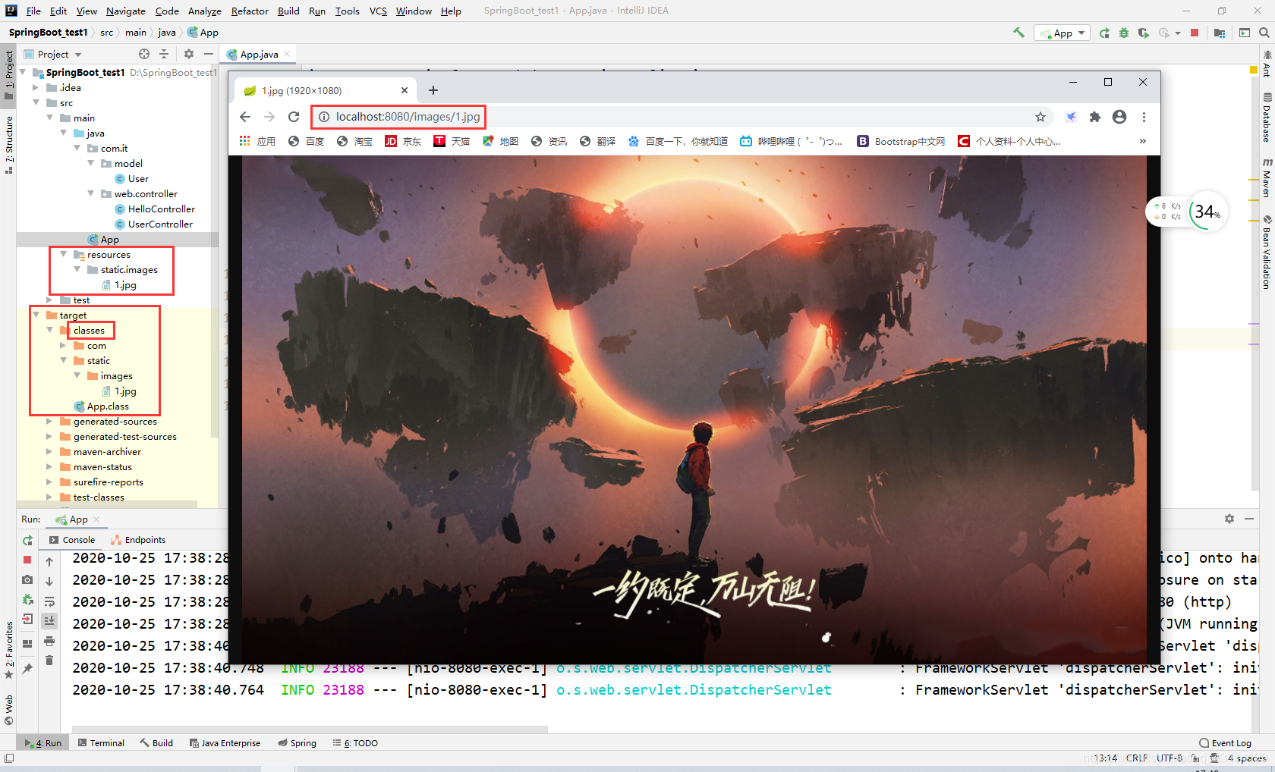The image size is (1275, 772).
Task: Hide the Project panel with minus icon
Action: point(208,54)
